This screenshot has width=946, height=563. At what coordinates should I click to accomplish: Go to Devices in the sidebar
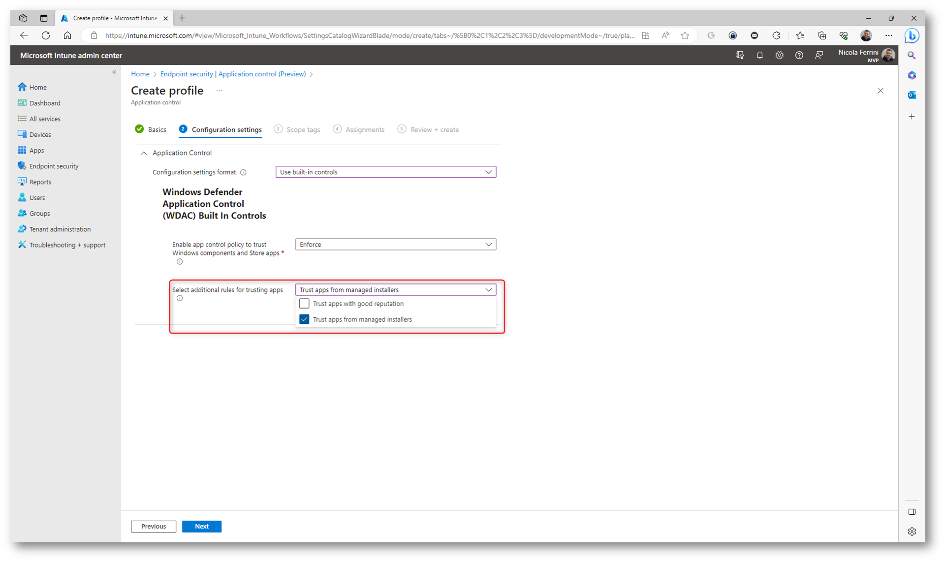pos(34,134)
